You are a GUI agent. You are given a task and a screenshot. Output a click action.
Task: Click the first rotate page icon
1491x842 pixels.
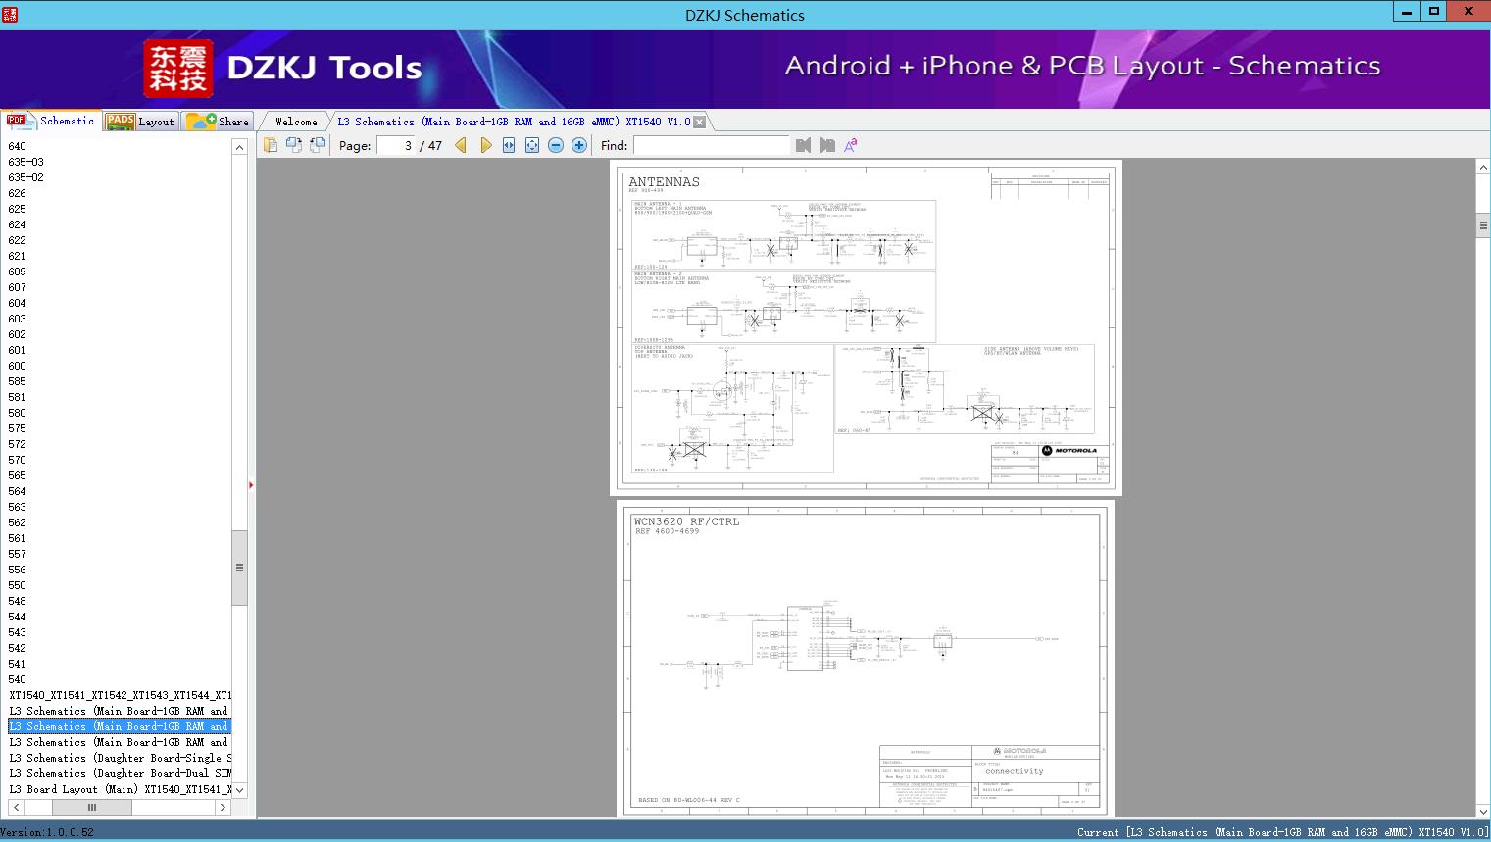pyautogui.click(x=293, y=145)
